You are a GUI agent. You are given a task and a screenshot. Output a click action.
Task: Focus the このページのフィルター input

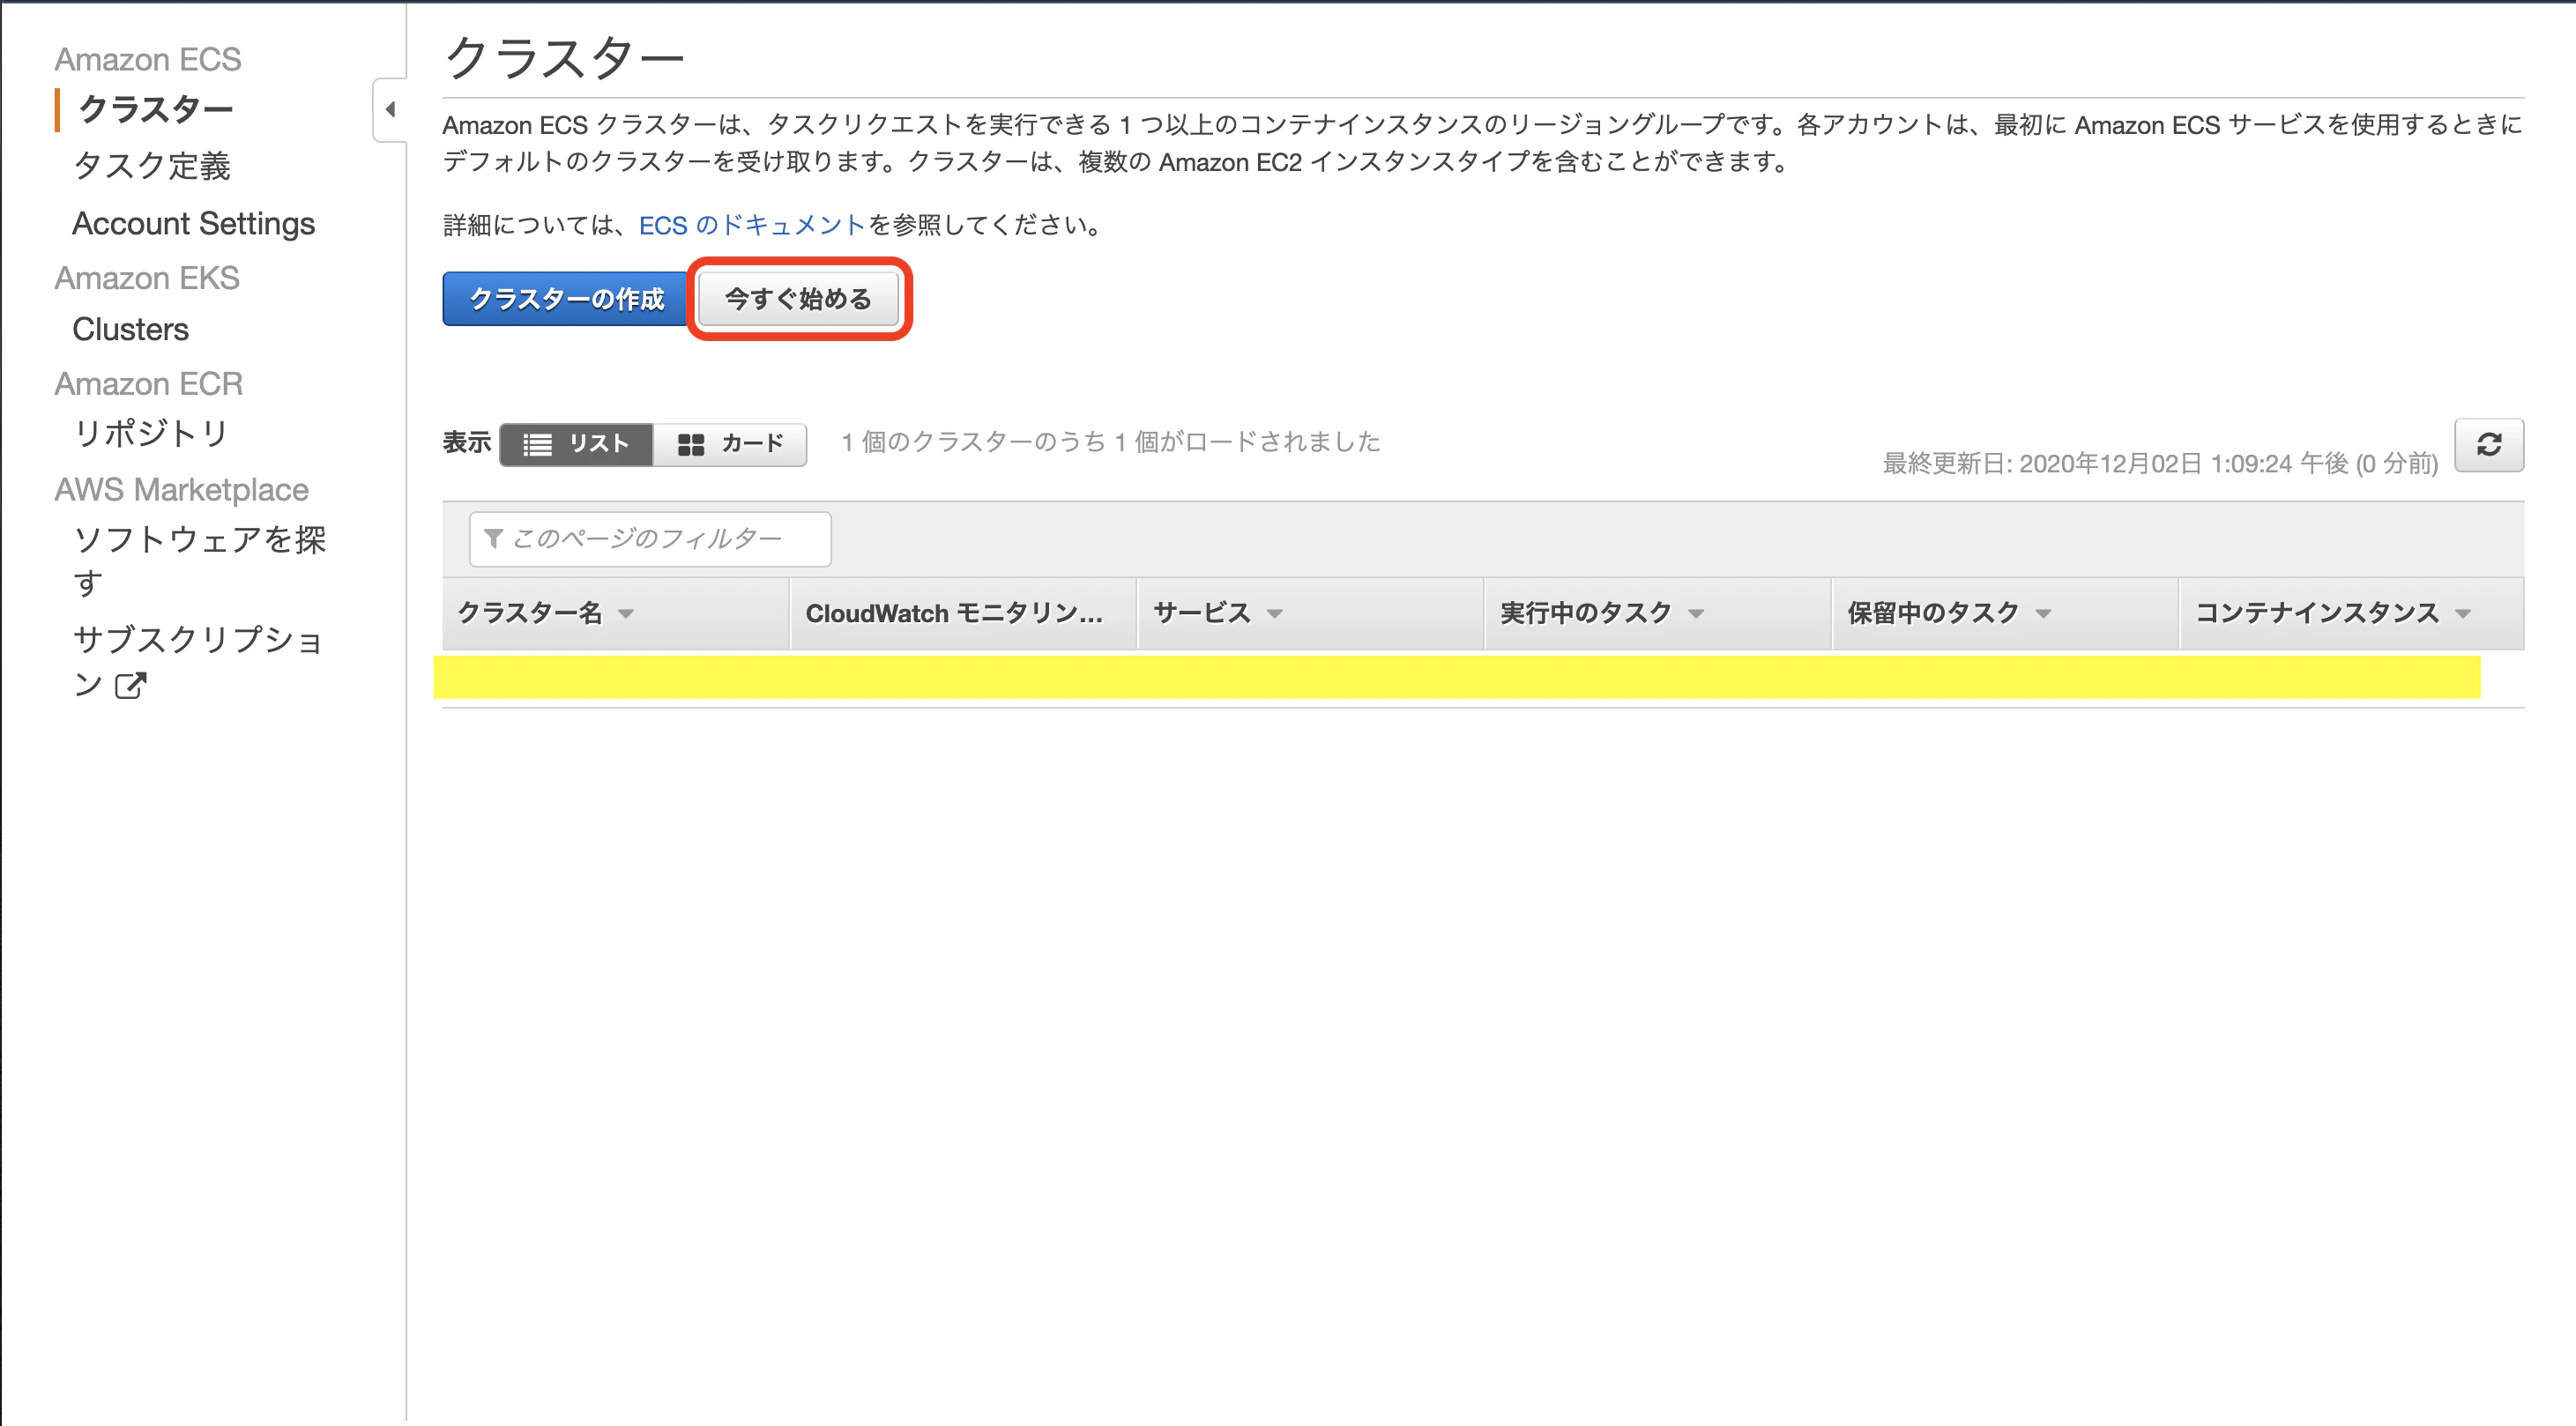(x=650, y=539)
